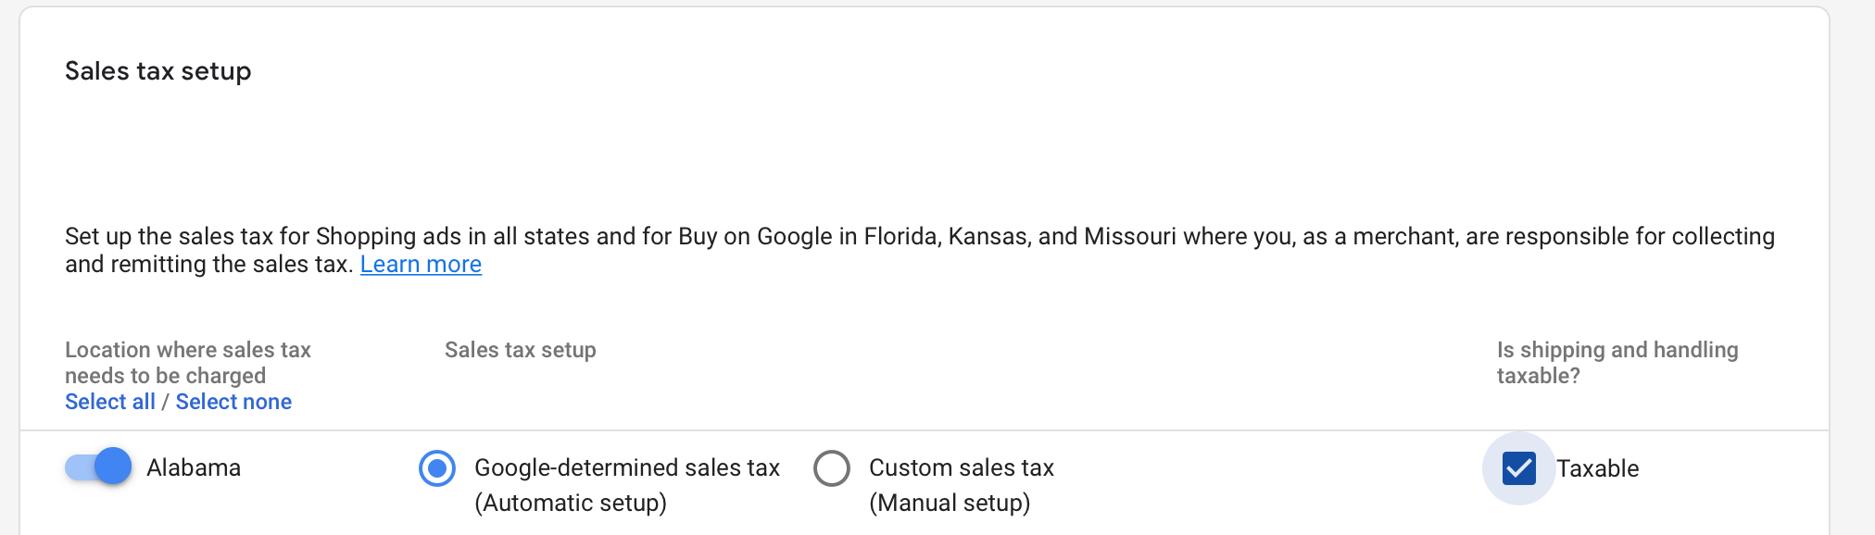Toggle the Alabama sales tax switch

coord(98,467)
